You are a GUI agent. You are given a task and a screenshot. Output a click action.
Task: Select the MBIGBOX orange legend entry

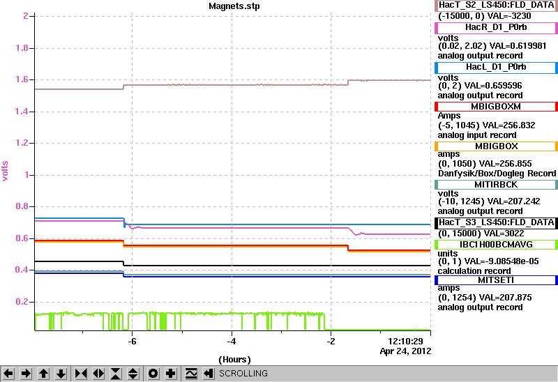496,146
